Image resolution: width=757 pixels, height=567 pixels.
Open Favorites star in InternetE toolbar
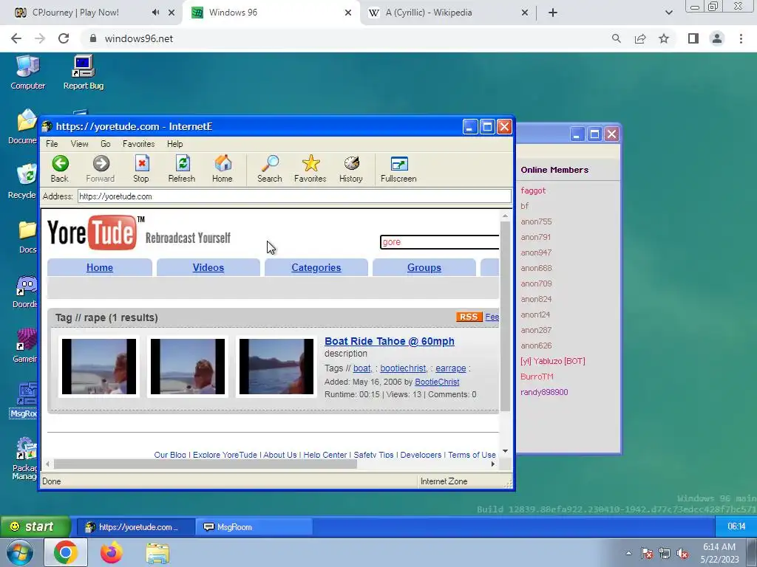tap(310, 169)
